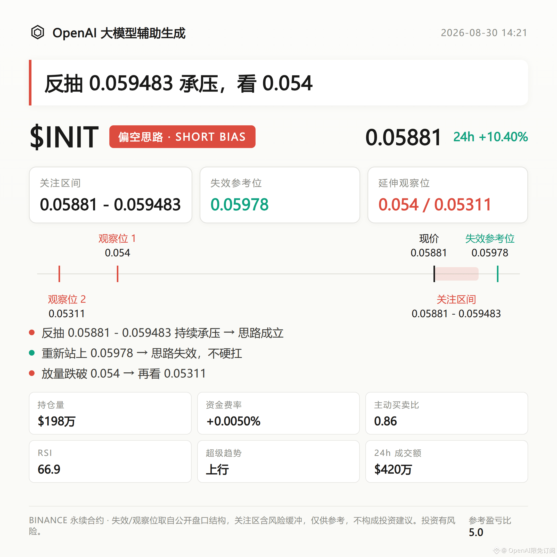
Task: Click the green 0.05978 value in 失效参考位 card
Action: point(239,204)
